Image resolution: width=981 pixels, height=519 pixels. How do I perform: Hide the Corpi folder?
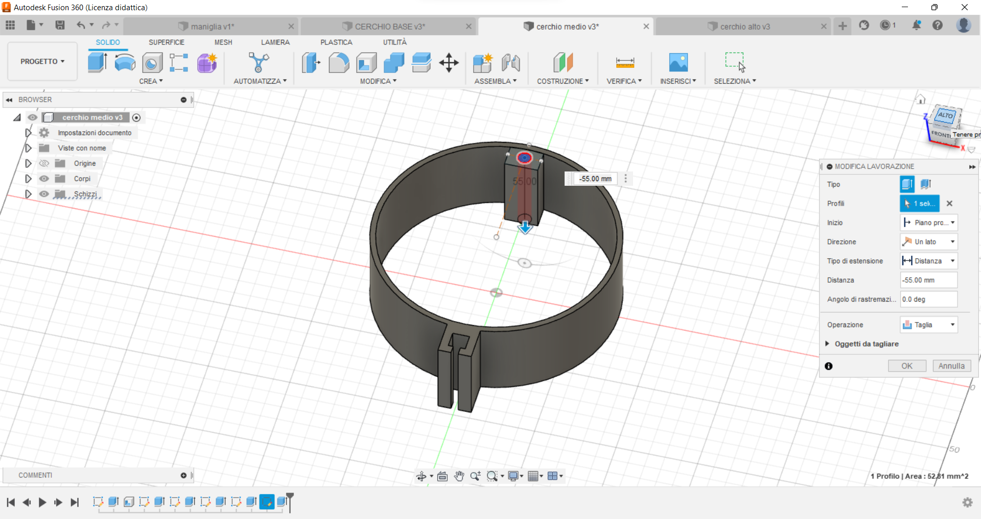click(x=44, y=179)
